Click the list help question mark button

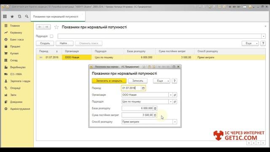click(263, 43)
